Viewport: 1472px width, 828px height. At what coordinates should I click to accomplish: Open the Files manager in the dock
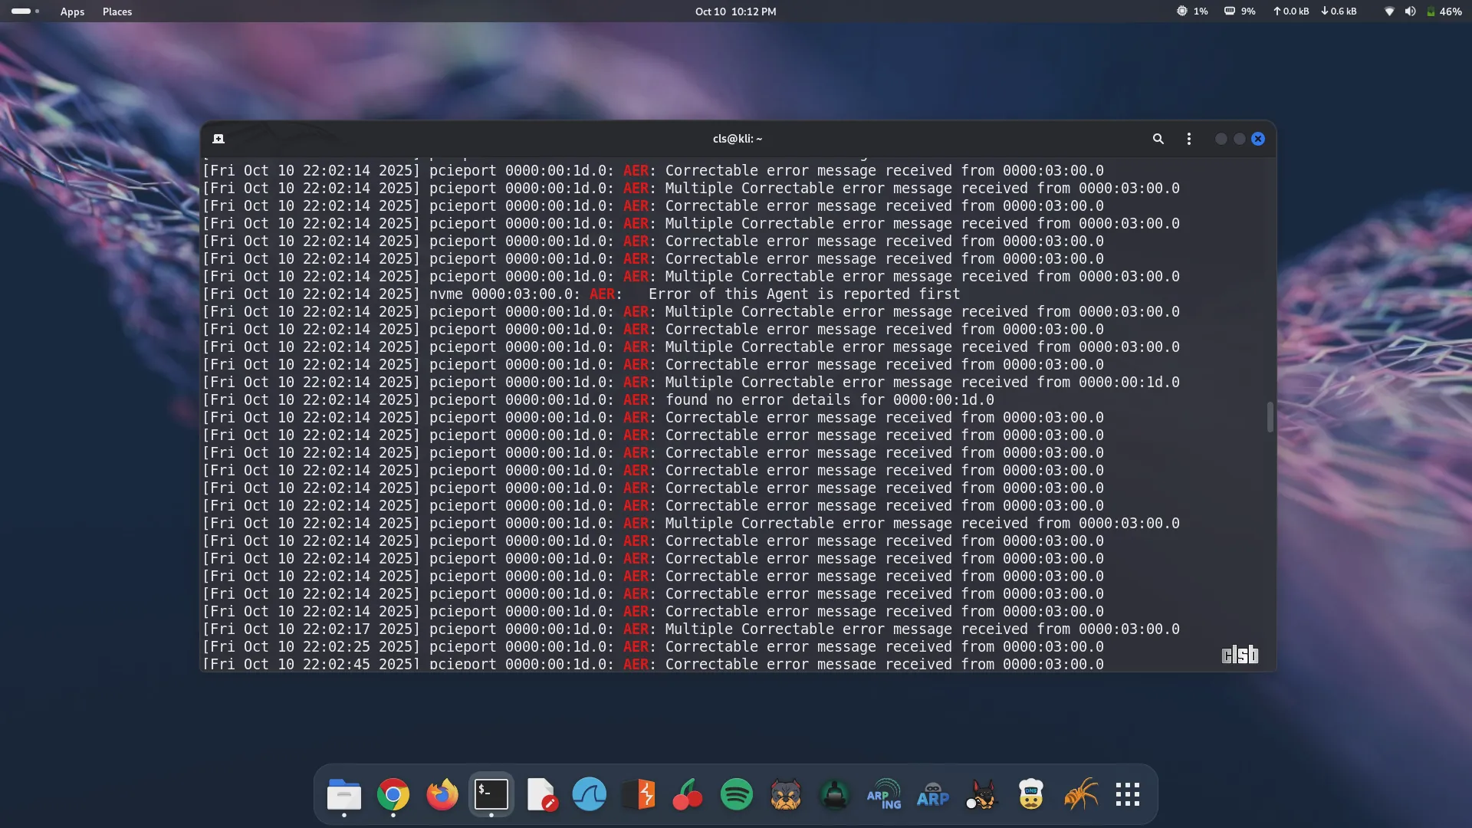(x=344, y=795)
